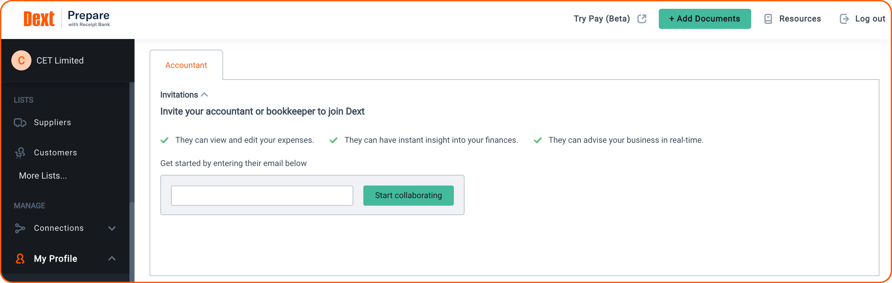The height and width of the screenshot is (283, 892).
Task: Expand the Connections menu chevron
Action: (112, 228)
